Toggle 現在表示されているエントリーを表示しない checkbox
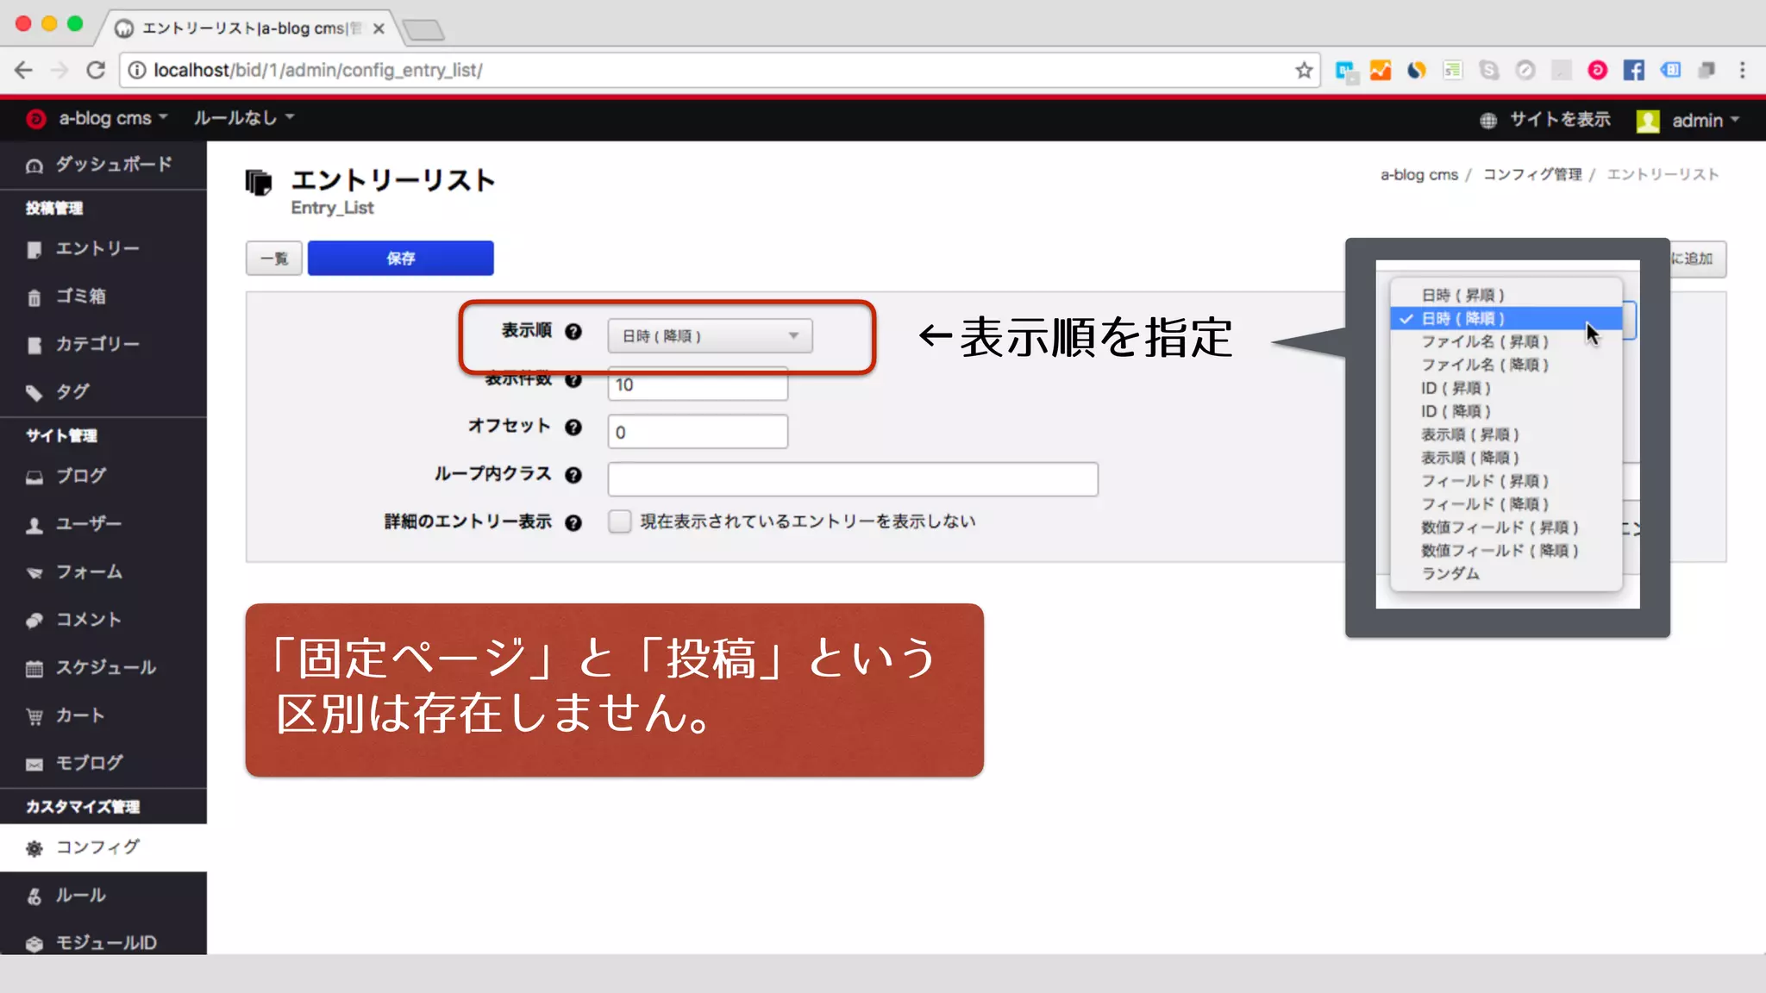Image resolution: width=1766 pixels, height=993 pixels. (619, 521)
